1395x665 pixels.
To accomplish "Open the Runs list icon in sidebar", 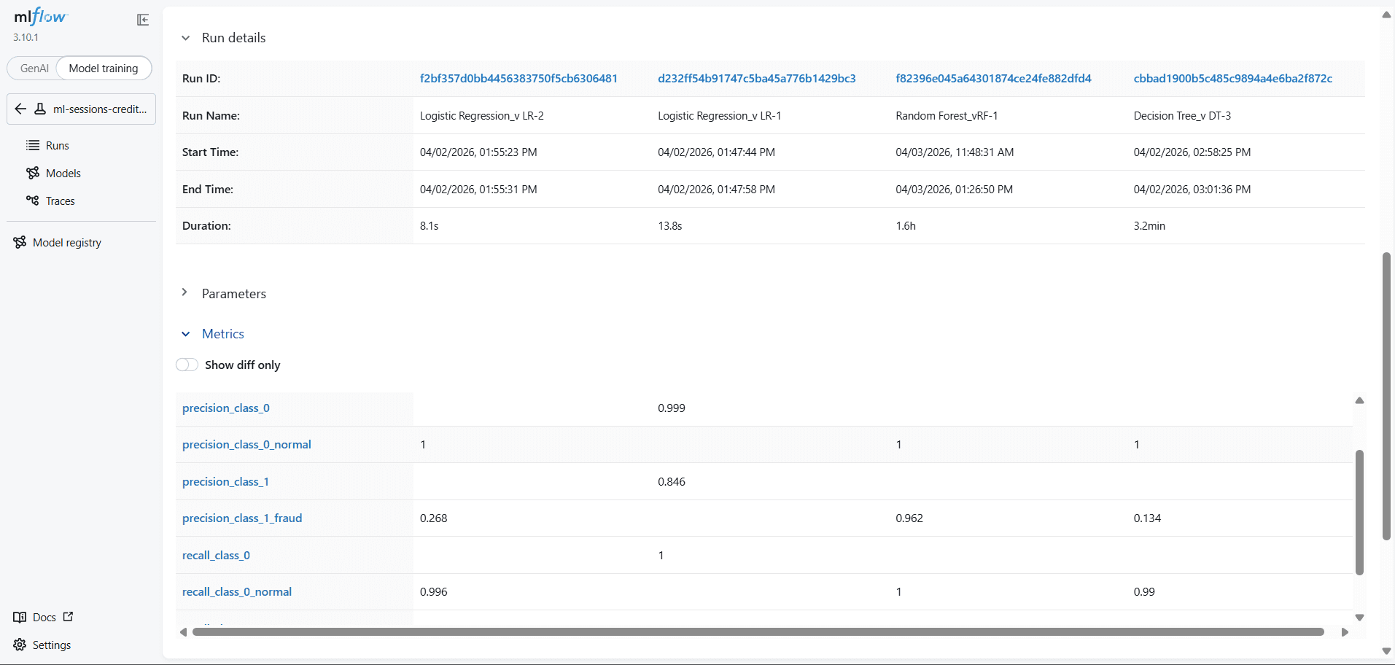I will coord(34,145).
